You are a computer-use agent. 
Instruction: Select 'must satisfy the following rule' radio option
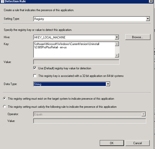[5, 107]
